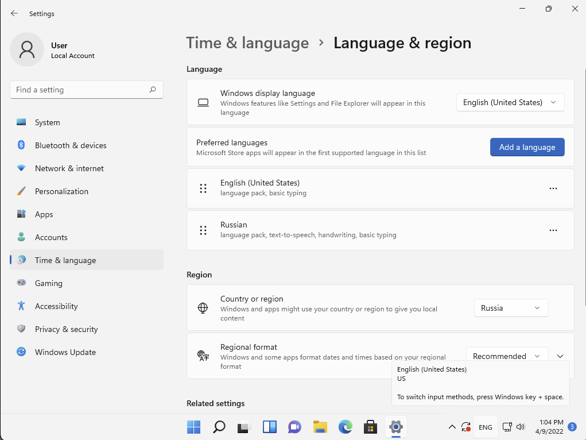Click the update status tray icon
This screenshot has width=586, height=440.
point(465,427)
